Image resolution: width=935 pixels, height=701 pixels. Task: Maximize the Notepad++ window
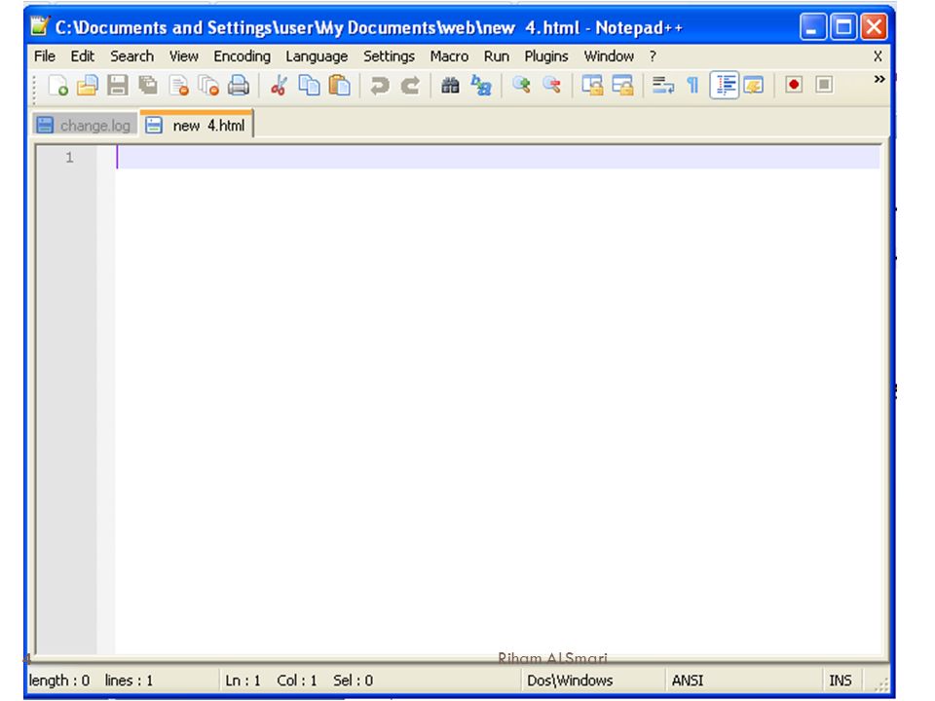[x=843, y=27]
